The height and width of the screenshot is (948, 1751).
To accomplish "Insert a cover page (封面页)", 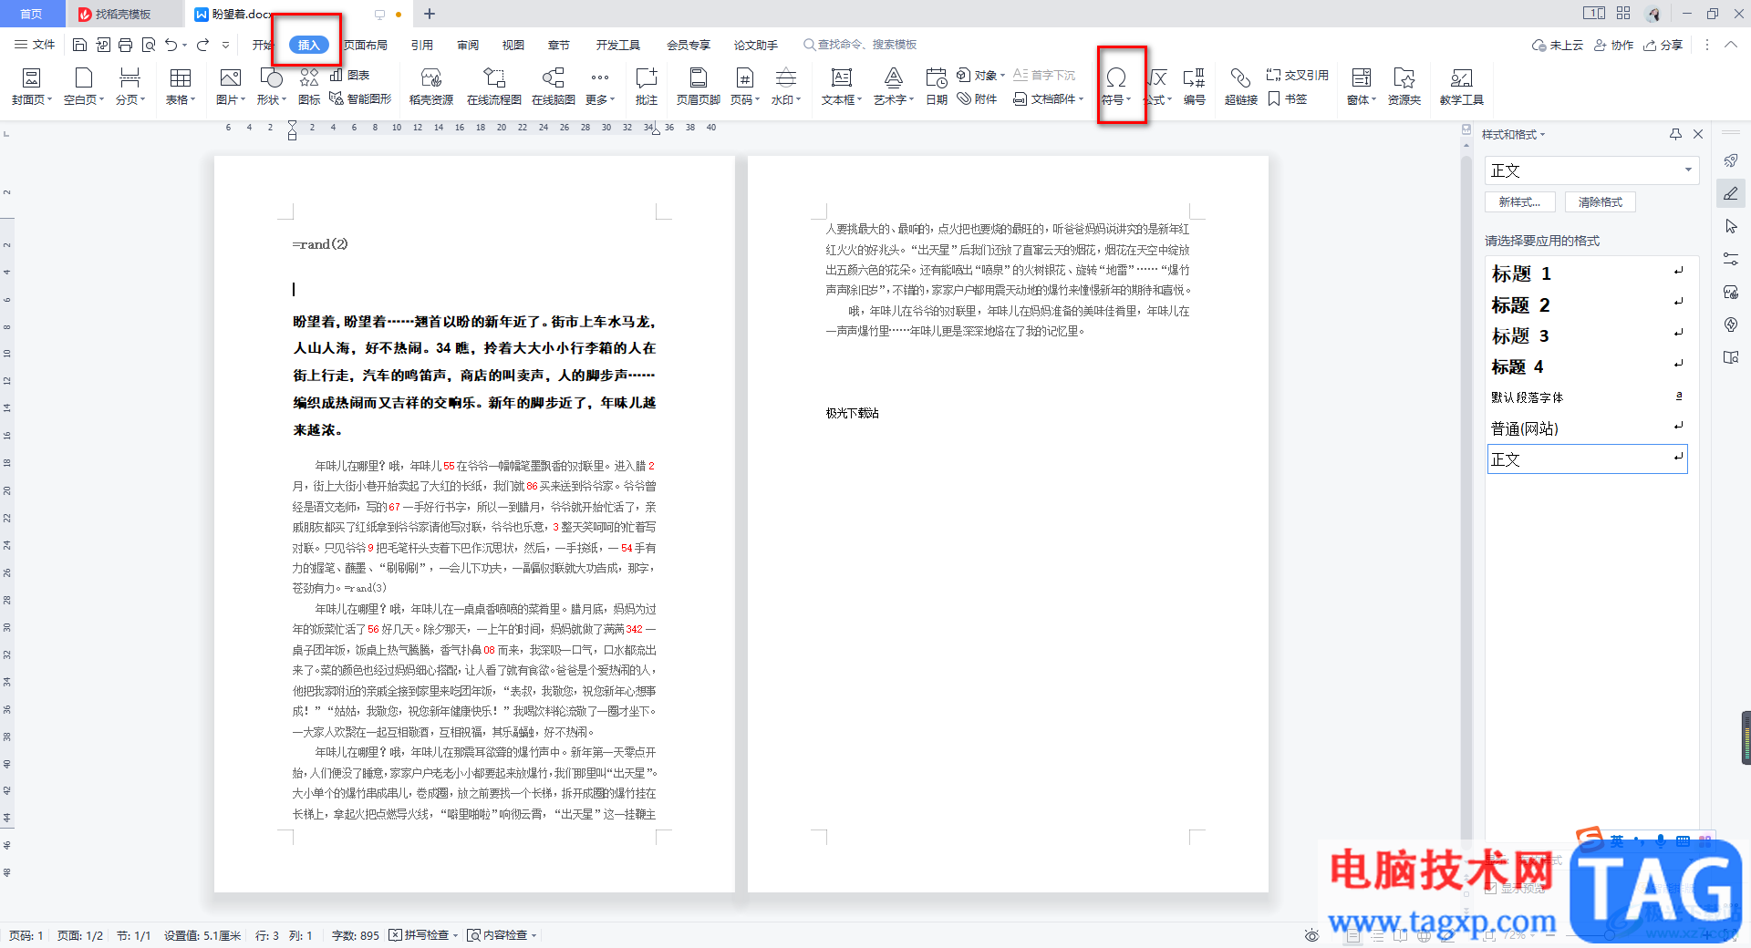I will pyautogui.click(x=31, y=88).
